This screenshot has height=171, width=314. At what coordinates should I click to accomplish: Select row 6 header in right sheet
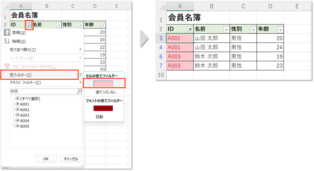point(161,56)
